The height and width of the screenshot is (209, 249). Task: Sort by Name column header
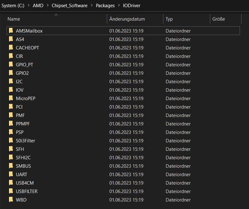14,19
